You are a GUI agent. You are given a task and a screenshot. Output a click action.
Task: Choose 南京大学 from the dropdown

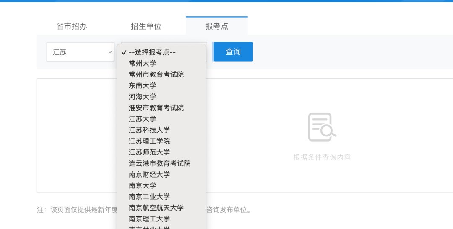coord(161,185)
